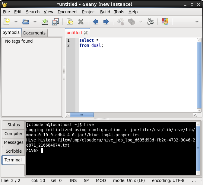Expand the toolbar overflow chevron
203x185 pixels.
click(x=197, y=22)
